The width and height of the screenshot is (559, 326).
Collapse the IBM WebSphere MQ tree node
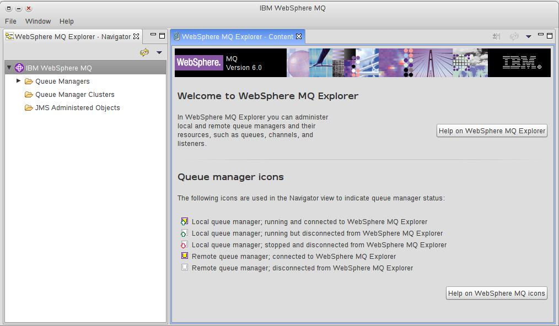pyautogui.click(x=9, y=67)
